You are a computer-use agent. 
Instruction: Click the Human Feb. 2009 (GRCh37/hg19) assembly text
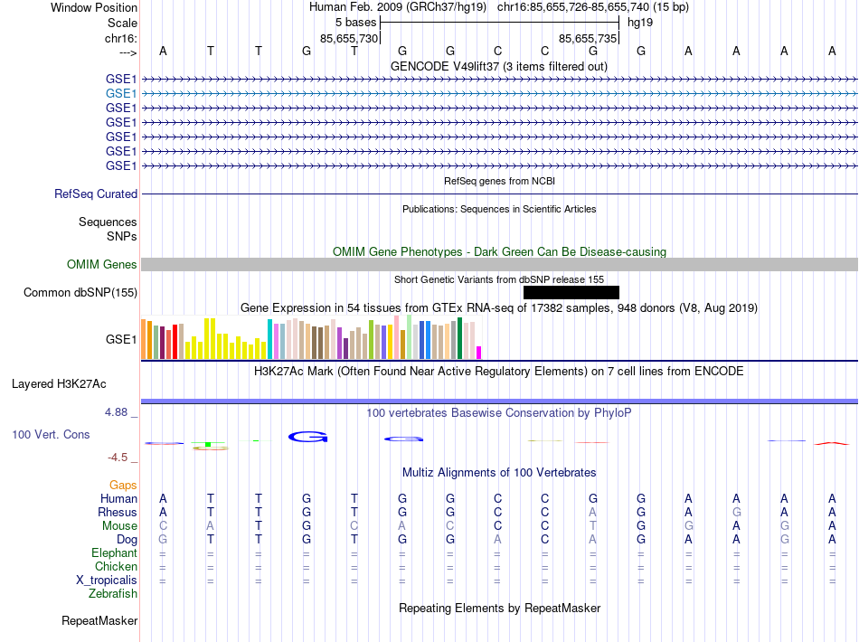pos(398,7)
